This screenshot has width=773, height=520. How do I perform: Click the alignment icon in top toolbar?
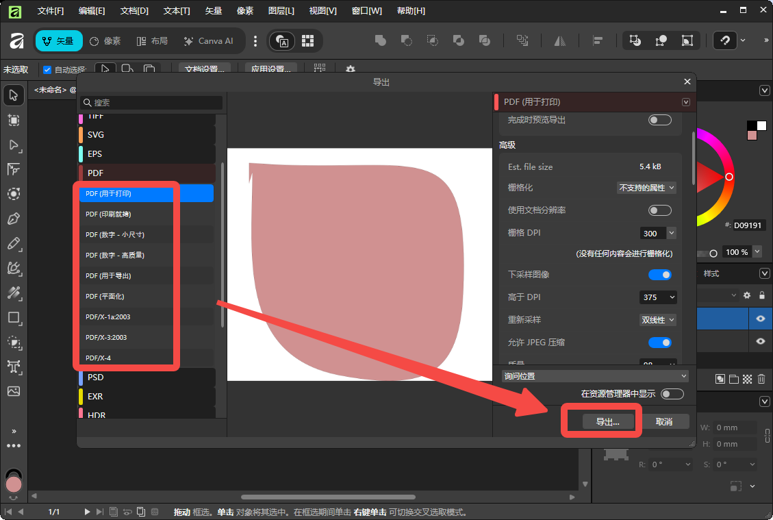coord(598,40)
